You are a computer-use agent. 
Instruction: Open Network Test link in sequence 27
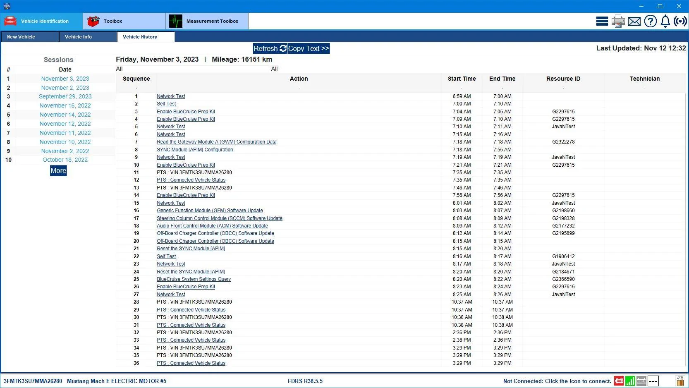coord(171,295)
